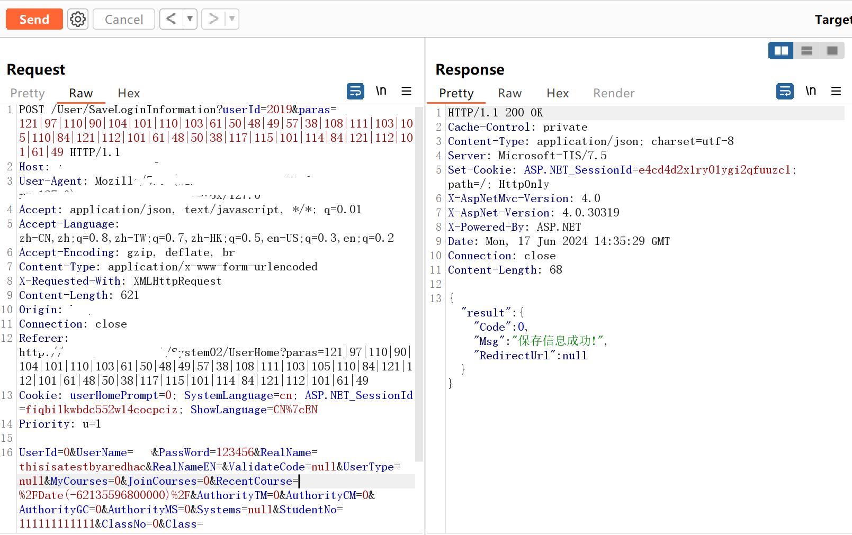Click the 'Set-Cookie' response header
This screenshot has height=535, width=852.
[480, 170]
